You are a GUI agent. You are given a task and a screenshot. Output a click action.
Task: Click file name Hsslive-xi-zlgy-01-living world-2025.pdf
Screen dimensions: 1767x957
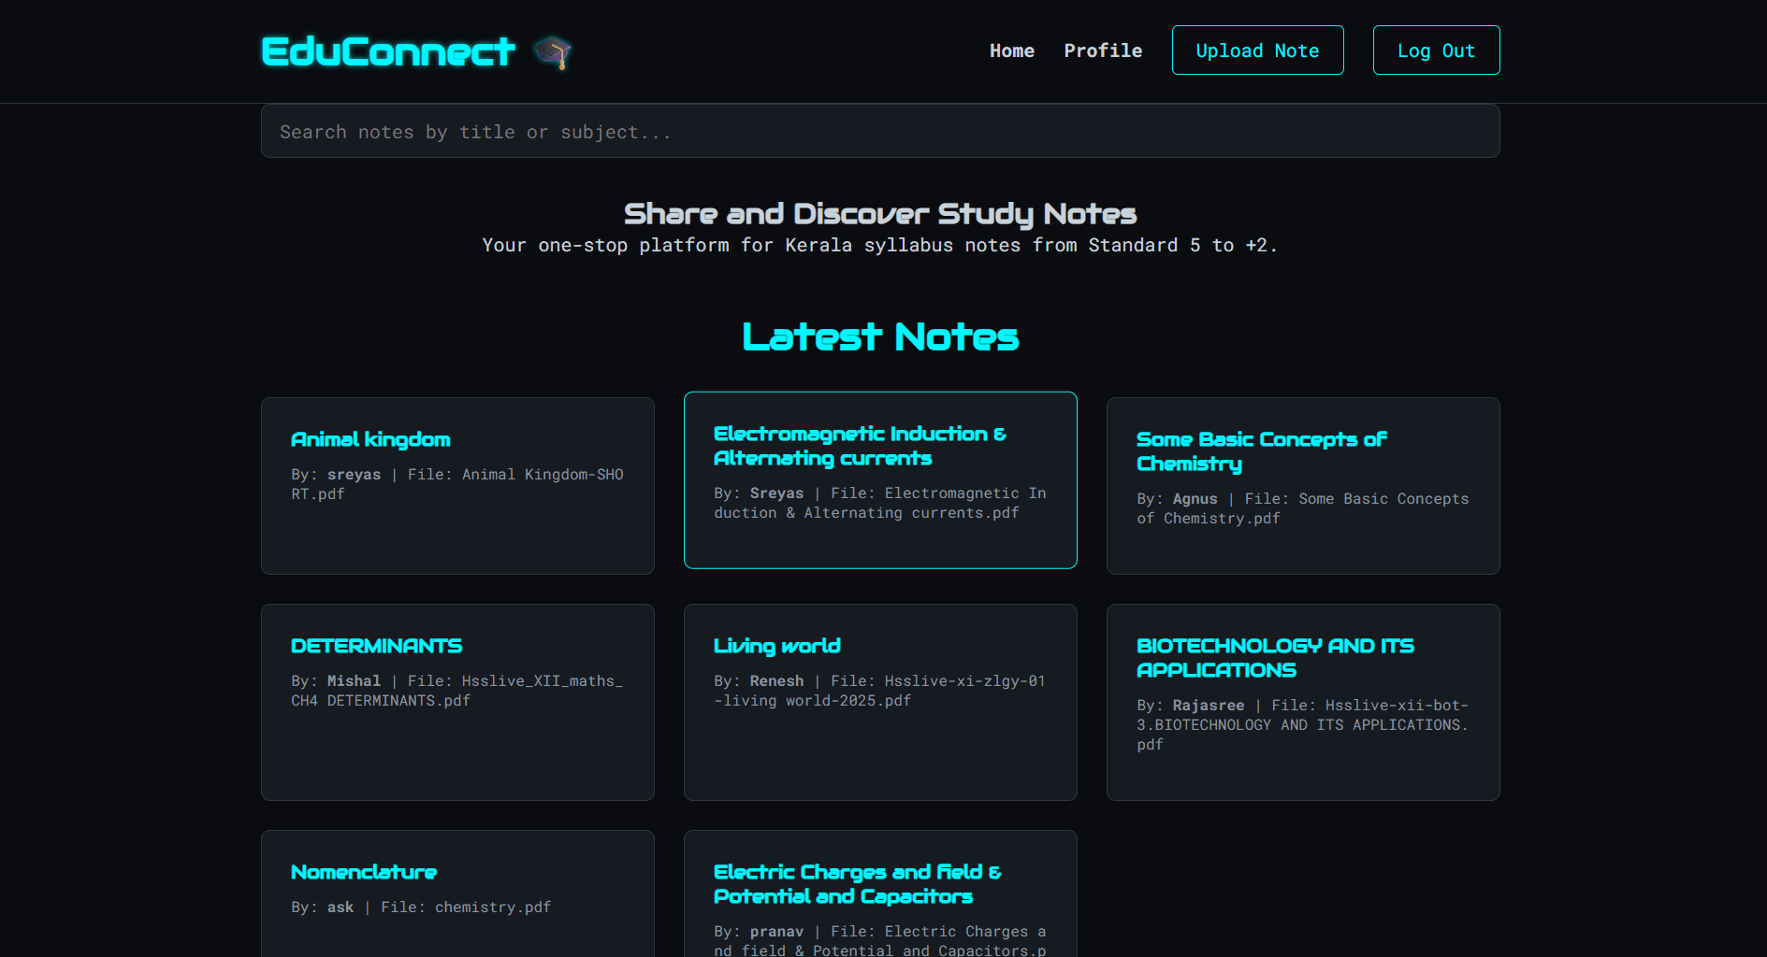(880, 691)
